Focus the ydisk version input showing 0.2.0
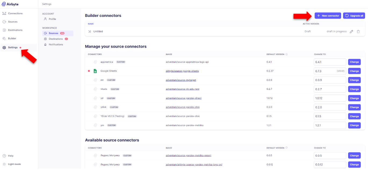Viewport: 368px width, 170px height. pyautogui.click(x=330, y=107)
